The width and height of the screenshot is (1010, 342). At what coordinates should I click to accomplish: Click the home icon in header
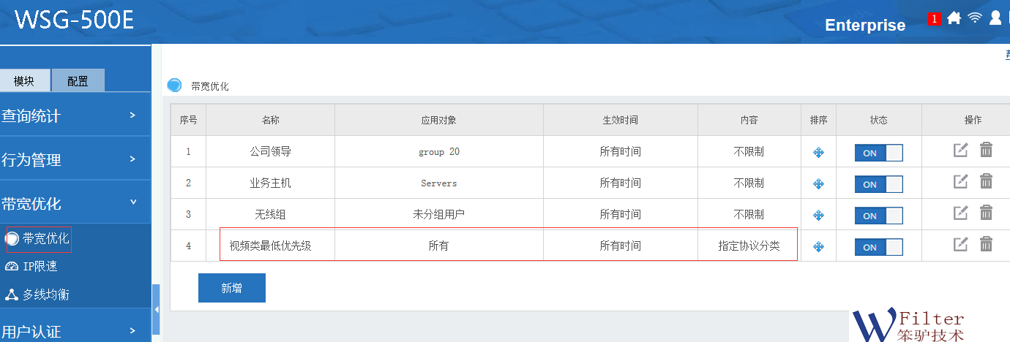pyautogui.click(x=954, y=18)
